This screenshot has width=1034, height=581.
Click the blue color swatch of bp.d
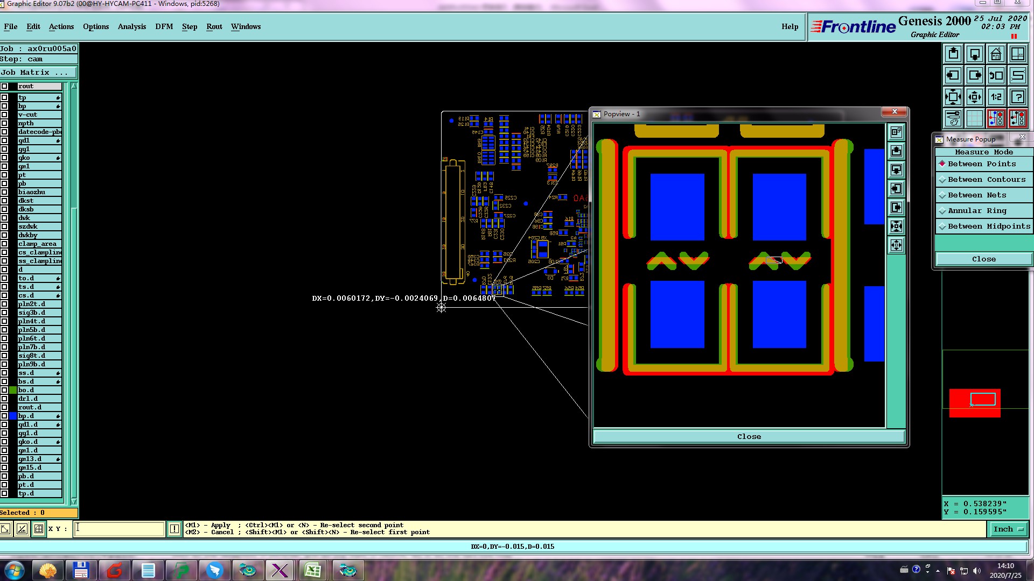tap(13, 416)
